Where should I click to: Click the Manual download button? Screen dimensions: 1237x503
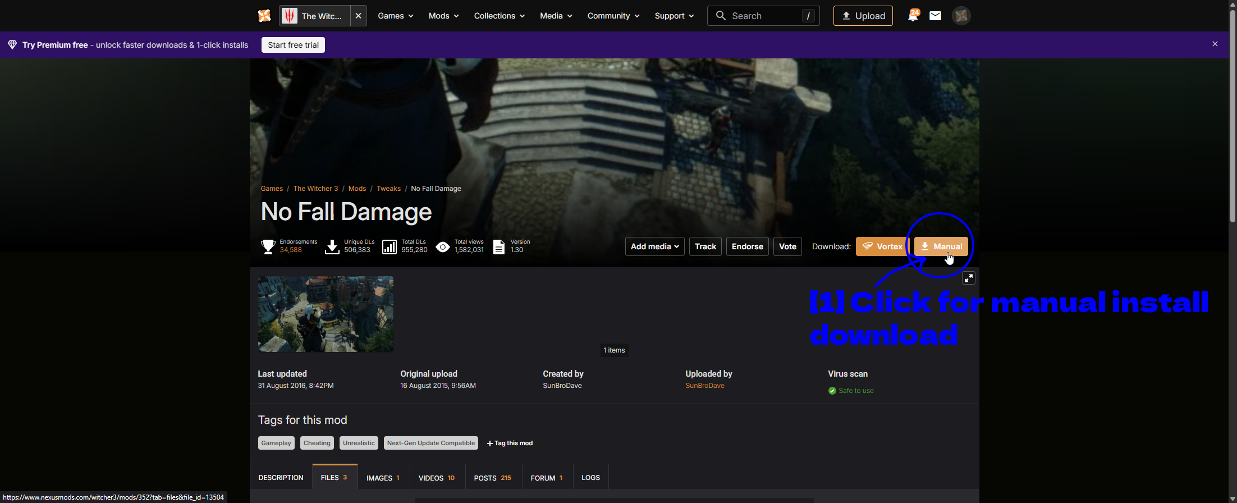[941, 246]
